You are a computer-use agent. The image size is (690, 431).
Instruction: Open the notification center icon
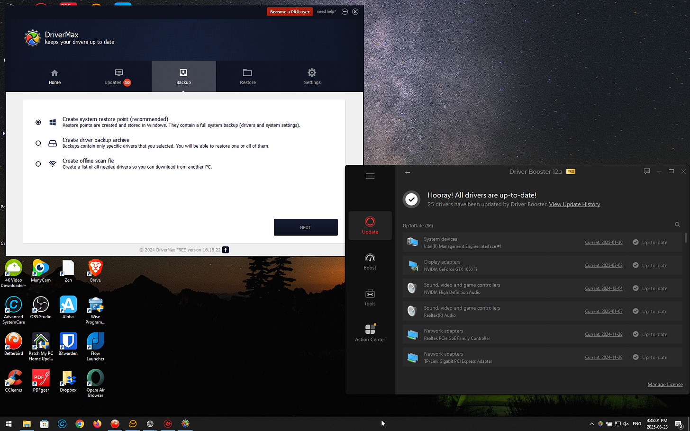pos(679,424)
